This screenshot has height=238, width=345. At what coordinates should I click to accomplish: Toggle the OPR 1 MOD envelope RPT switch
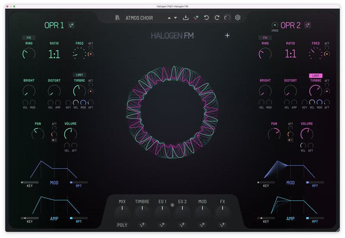point(78,182)
